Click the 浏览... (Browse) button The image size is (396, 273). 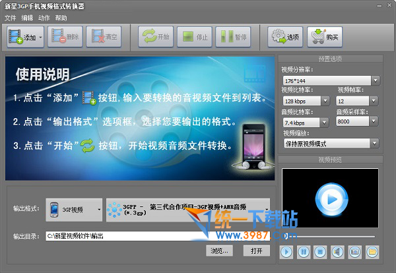point(220,251)
